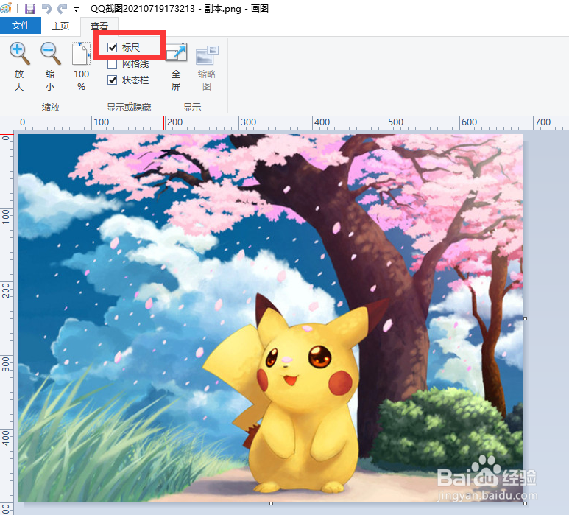This screenshot has width=569, height=515.
Task: Reset zoom with the 100% page icon
Action: click(x=81, y=54)
